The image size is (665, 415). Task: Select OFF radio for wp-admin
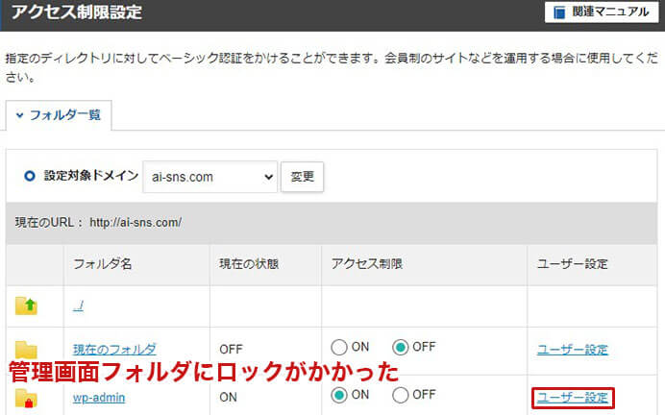(401, 395)
